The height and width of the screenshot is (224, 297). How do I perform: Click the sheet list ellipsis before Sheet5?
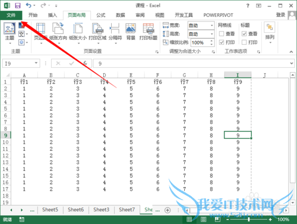tap(32, 210)
